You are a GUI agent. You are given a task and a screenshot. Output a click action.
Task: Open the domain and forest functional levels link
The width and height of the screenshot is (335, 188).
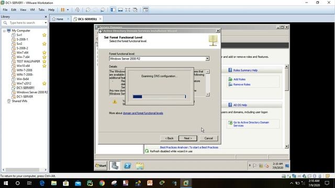(143, 113)
